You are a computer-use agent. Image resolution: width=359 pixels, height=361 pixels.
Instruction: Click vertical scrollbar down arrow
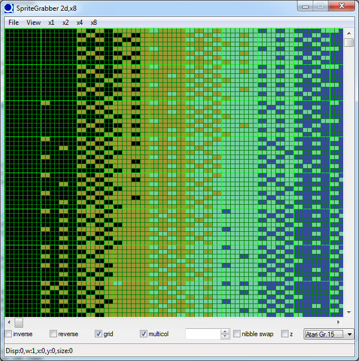(349, 312)
